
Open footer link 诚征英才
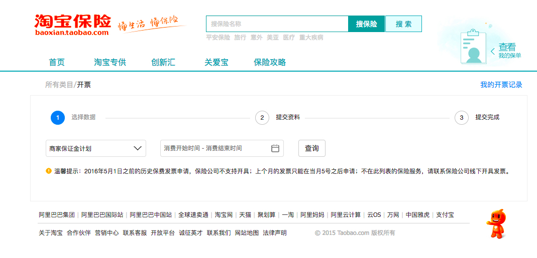[191, 233]
